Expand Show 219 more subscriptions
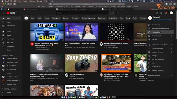 click(x=11, y=84)
